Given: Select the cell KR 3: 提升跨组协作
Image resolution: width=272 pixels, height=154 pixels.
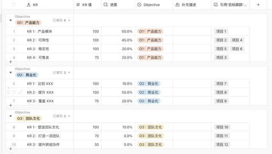Looking at the screenshot, I should pos(43,145).
